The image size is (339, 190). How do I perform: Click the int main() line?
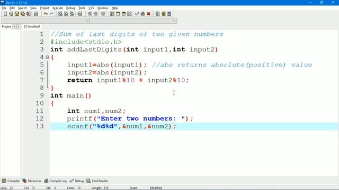(70, 96)
